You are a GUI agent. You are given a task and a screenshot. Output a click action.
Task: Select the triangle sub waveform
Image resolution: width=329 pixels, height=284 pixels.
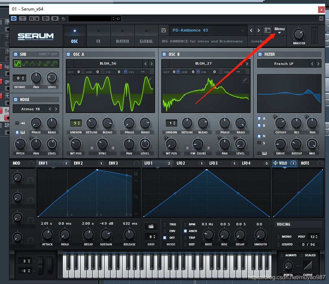(x=32, y=63)
